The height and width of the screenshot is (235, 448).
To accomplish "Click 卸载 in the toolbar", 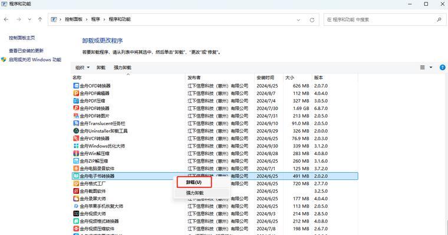I will (x=101, y=68).
